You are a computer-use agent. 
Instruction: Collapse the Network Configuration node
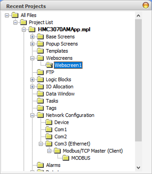pos(32,115)
